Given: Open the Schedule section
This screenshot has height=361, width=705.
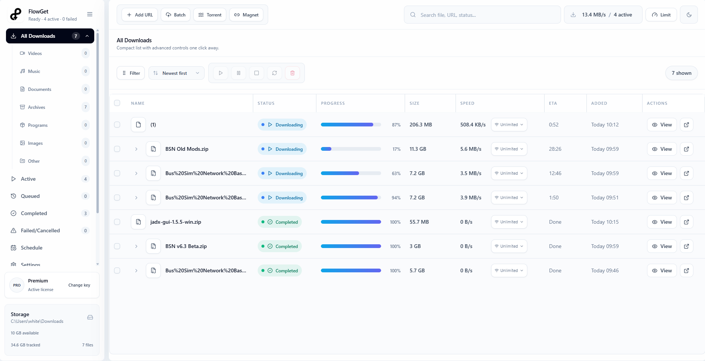Looking at the screenshot, I should tap(50, 248).
